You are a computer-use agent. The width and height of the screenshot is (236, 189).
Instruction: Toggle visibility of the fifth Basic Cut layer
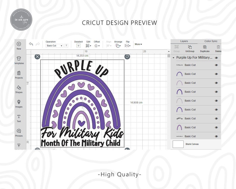click(x=216, y=101)
